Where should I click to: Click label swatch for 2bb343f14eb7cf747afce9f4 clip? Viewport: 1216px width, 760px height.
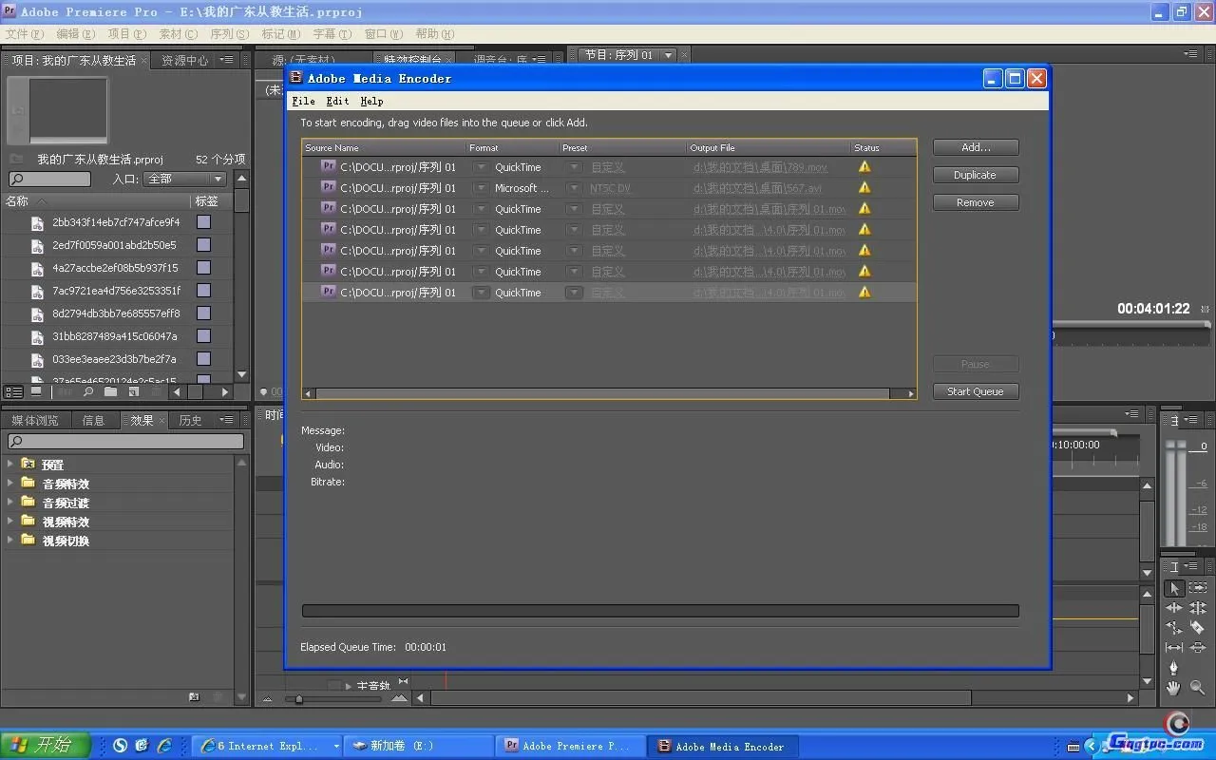click(x=203, y=222)
